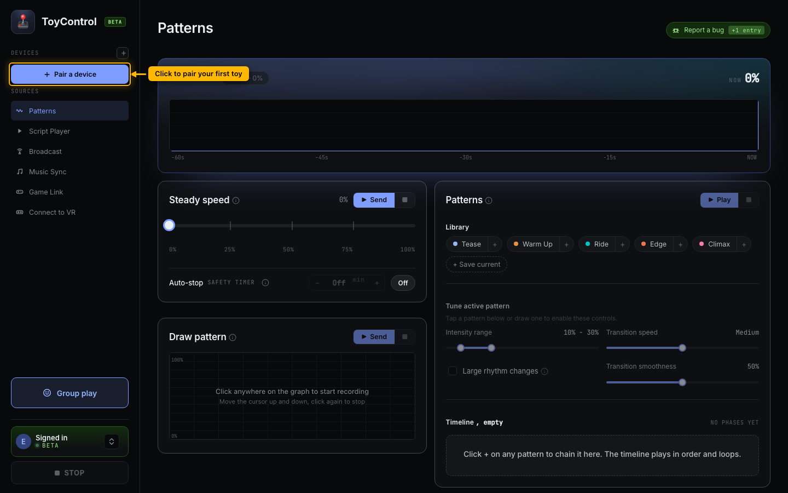The height and width of the screenshot is (493, 788).
Task: Send the steady speed setting
Action: (374, 200)
